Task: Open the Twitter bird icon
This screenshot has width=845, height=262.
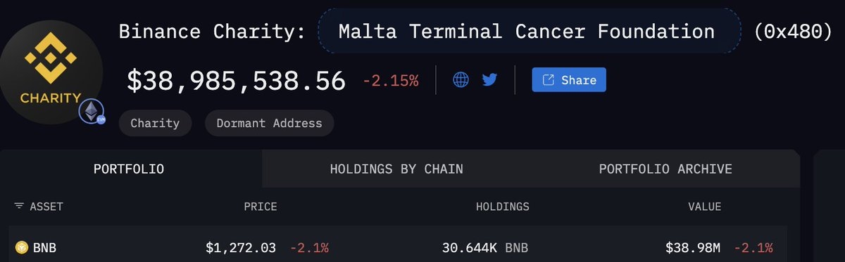Action: (x=490, y=80)
